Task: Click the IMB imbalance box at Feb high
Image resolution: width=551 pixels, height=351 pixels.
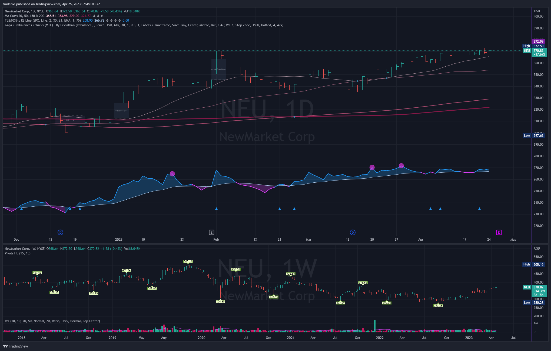Action: click(x=218, y=69)
